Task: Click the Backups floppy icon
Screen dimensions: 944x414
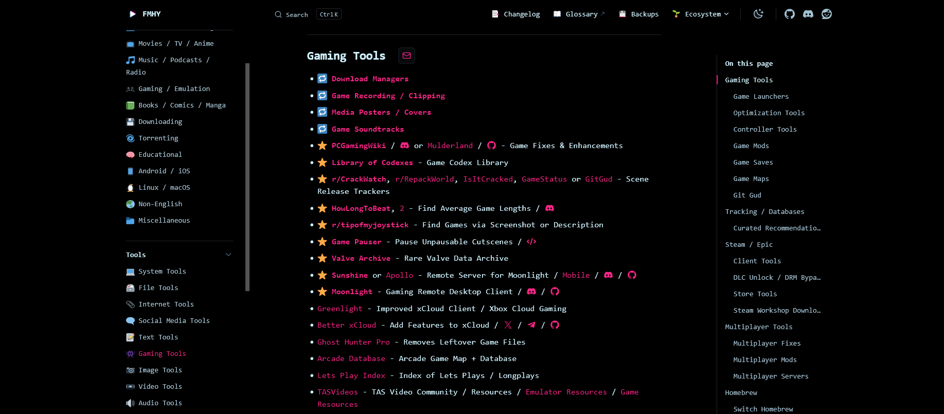Action: [x=622, y=14]
